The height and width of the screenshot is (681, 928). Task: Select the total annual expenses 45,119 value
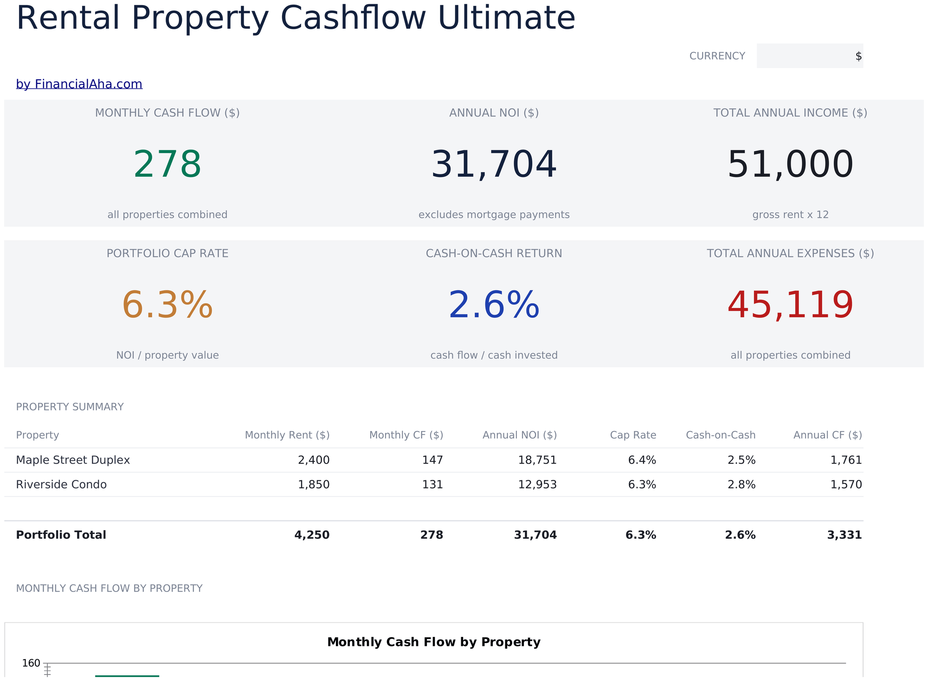[790, 305]
